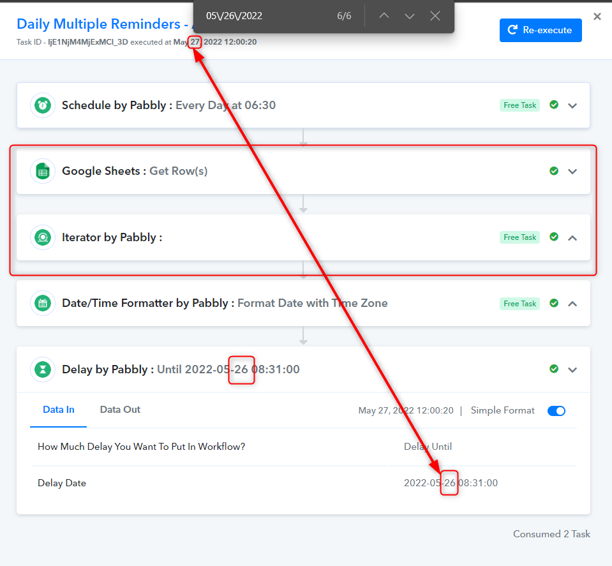Image resolution: width=612 pixels, height=566 pixels.
Task: Click Free Task badge on Iterator step
Action: tap(520, 237)
